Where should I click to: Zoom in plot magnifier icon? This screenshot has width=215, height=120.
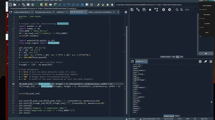point(181,10)
